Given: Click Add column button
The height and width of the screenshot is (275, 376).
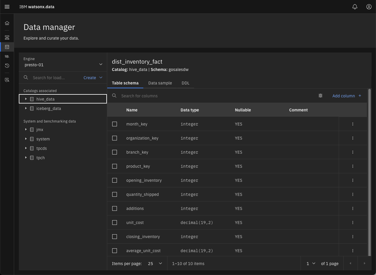Looking at the screenshot, I should pyautogui.click(x=347, y=96).
